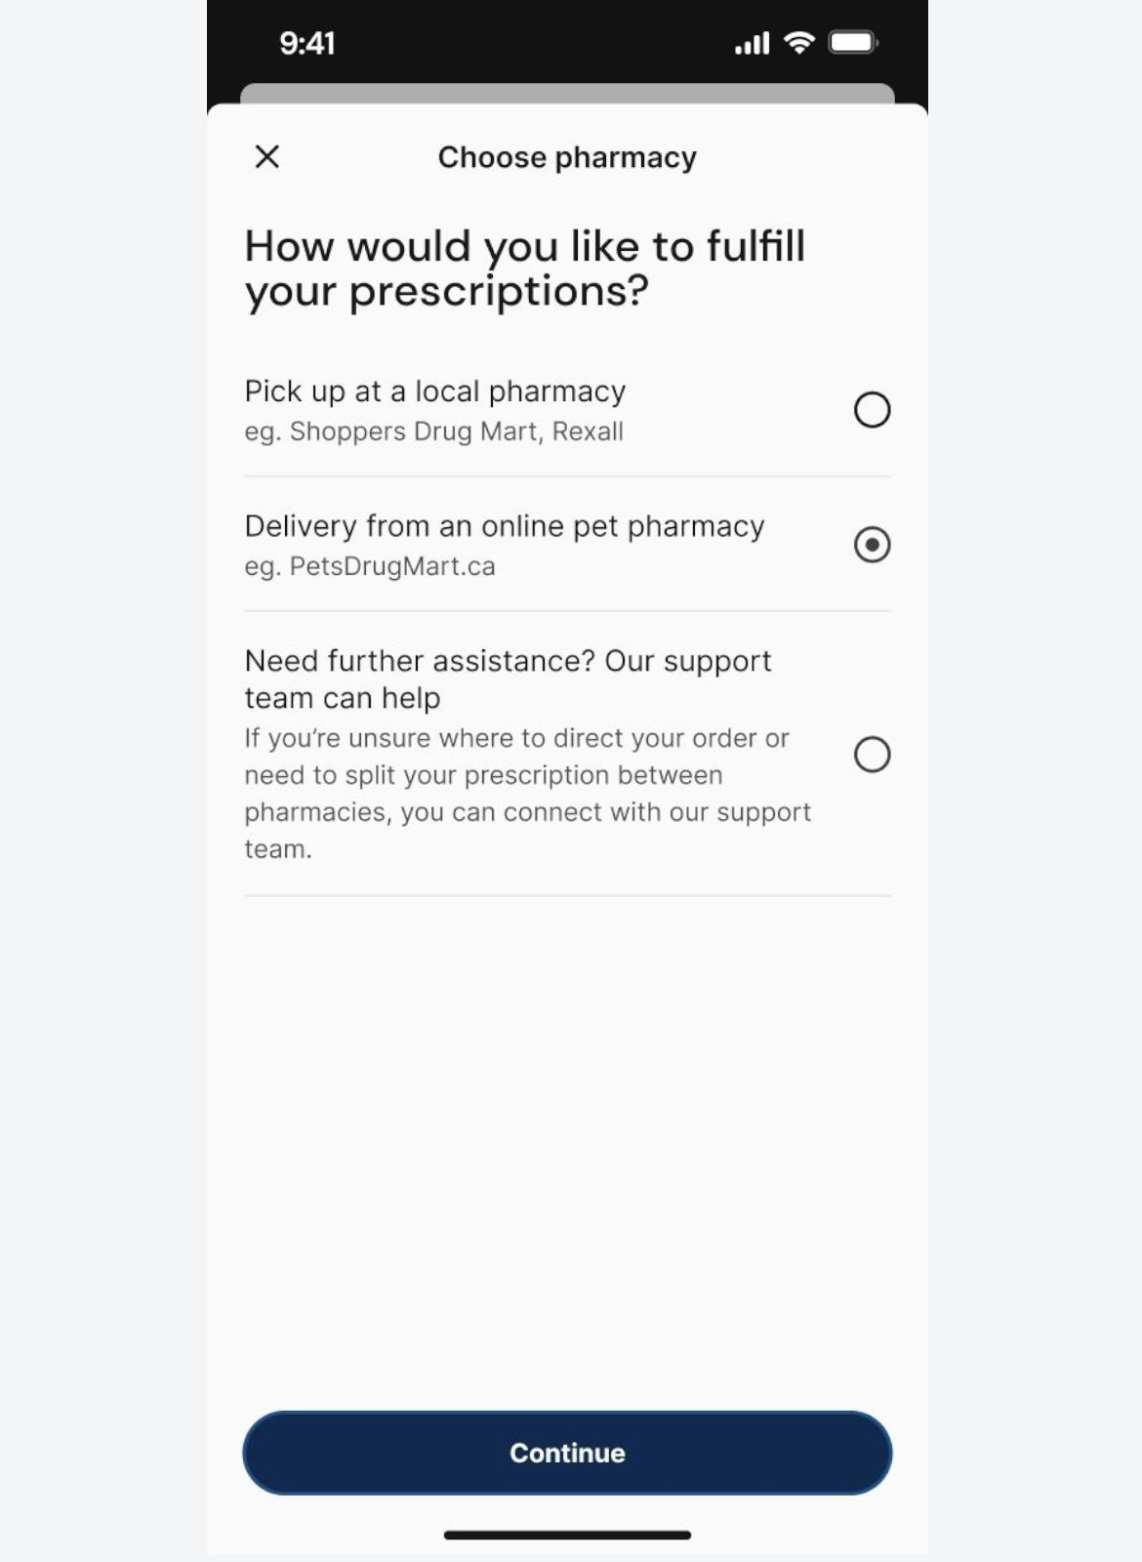Tap the selected radio indicator dot
The height and width of the screenshot is (1562, 1142).
[x=874, y=545]
